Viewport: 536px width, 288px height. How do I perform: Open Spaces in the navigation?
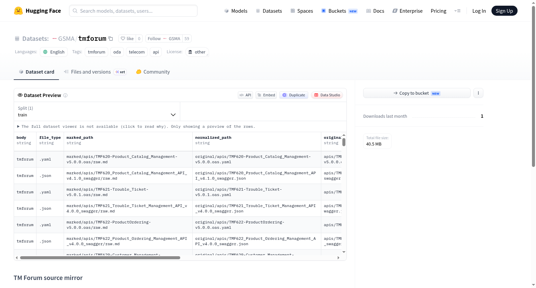point(302,11)
